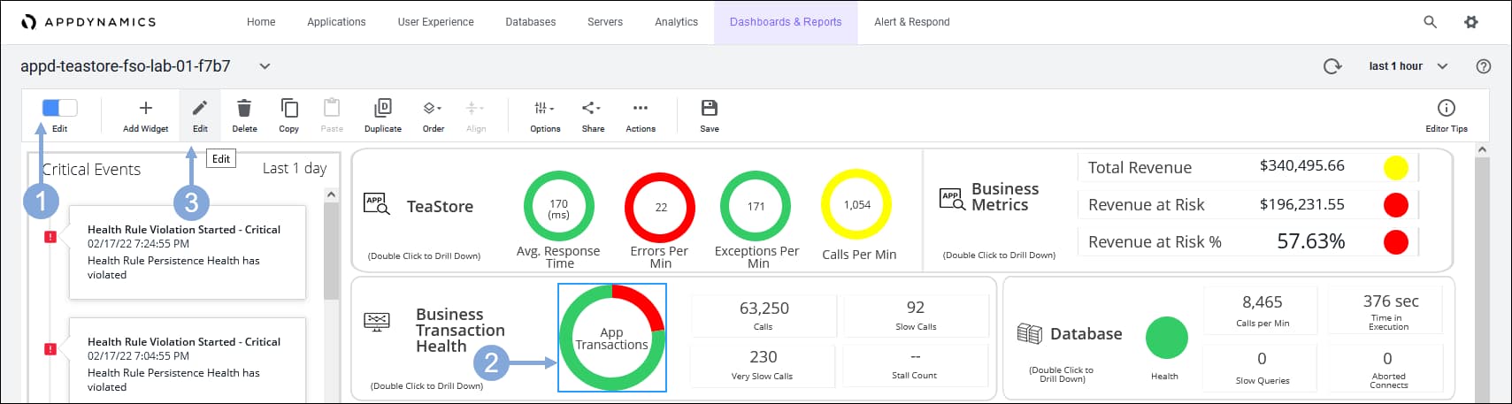Open the Options dropdown in toolbar

(x=544, y=108)
